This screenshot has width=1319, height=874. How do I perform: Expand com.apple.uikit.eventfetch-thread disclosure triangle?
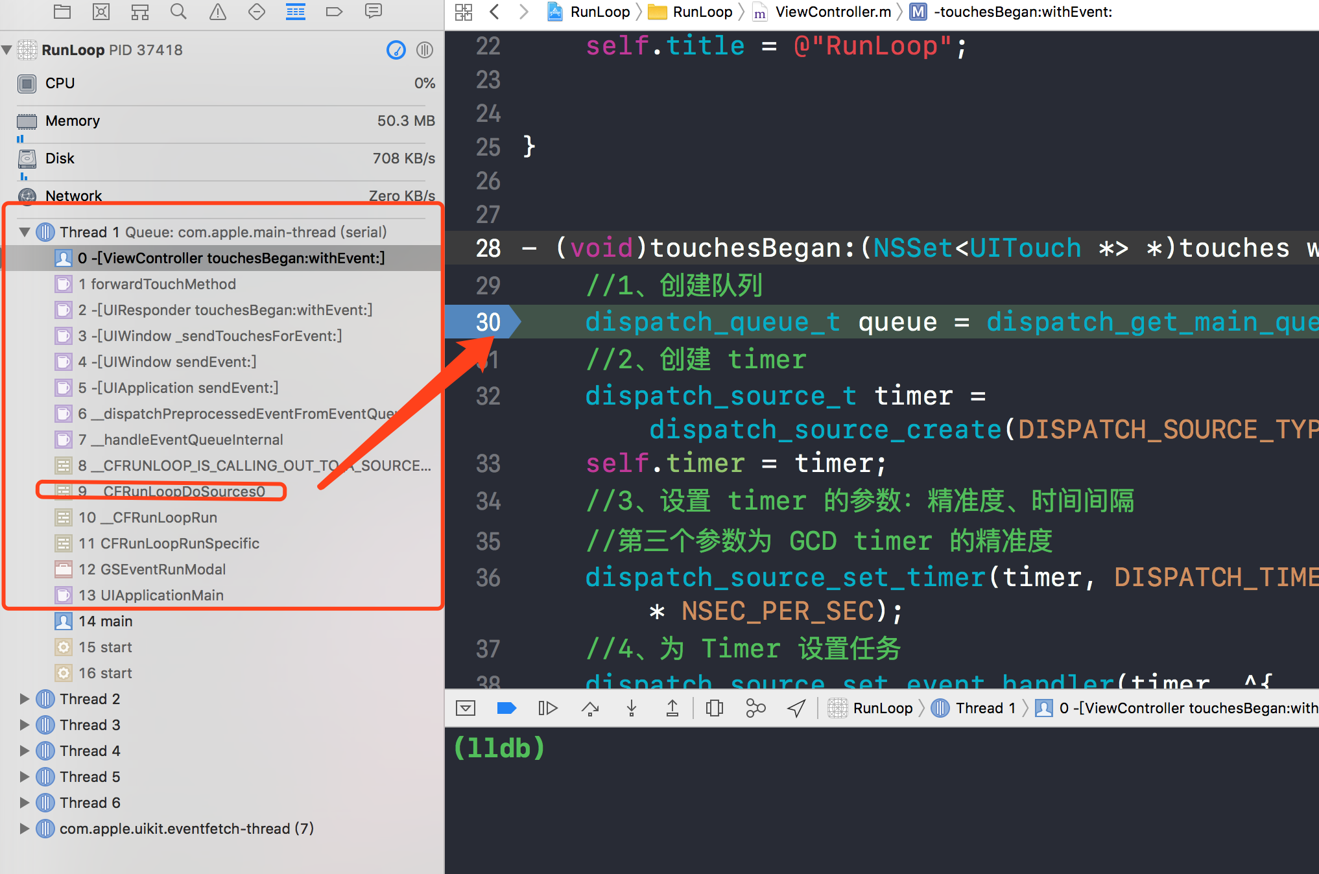[x=25, y=829]
